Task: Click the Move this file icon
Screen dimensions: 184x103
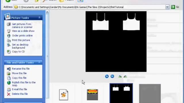Action: pyautogui.click(x=9, y=73)
